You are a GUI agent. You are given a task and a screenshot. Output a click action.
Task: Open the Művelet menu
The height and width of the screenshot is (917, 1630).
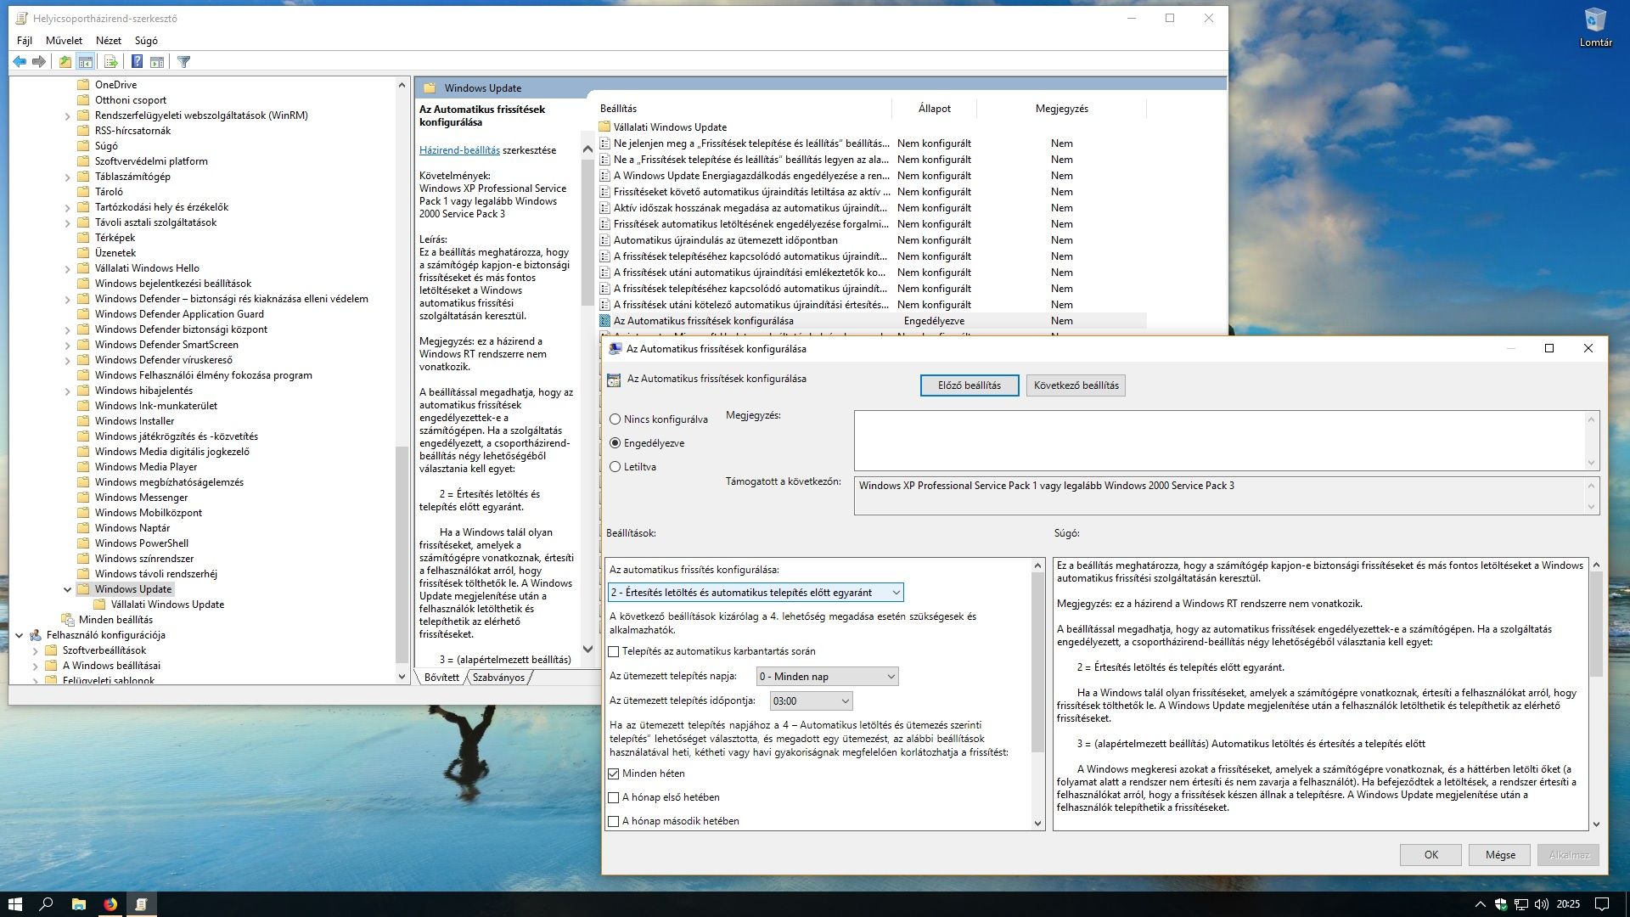pyautogui.click(x=64, y=40)
